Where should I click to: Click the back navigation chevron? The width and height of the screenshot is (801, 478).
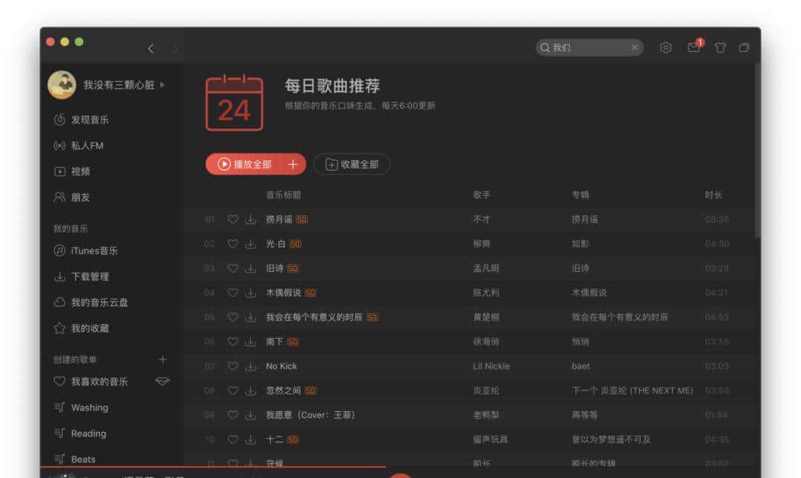151,48
